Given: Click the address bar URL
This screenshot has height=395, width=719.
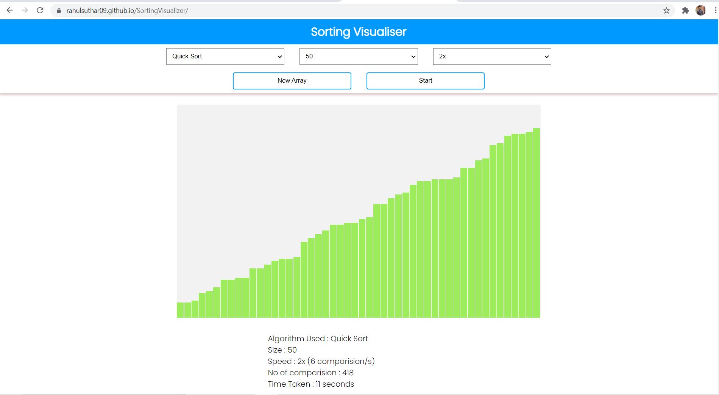Looking at the screenshot, I should coord(127,11).
